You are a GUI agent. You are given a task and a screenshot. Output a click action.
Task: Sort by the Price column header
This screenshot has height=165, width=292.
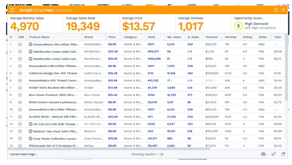[x=112, y=37]
